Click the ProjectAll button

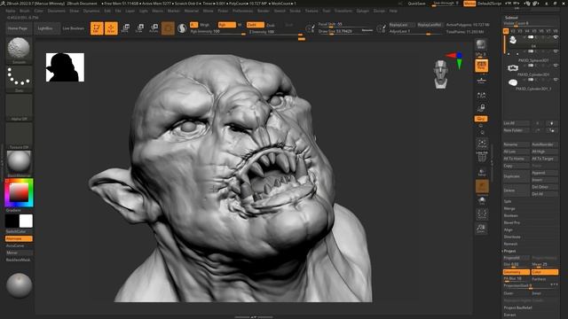[517, 258]
